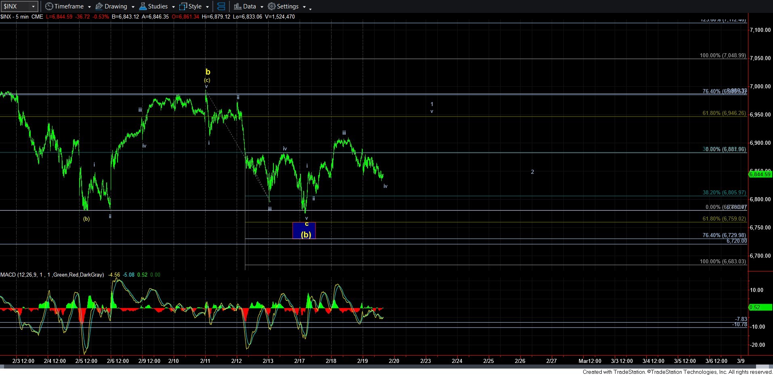773x375 pixels.
Task: Click the Style overlapping squares icon
Action: pyautogui.click(x=183, y=6)
